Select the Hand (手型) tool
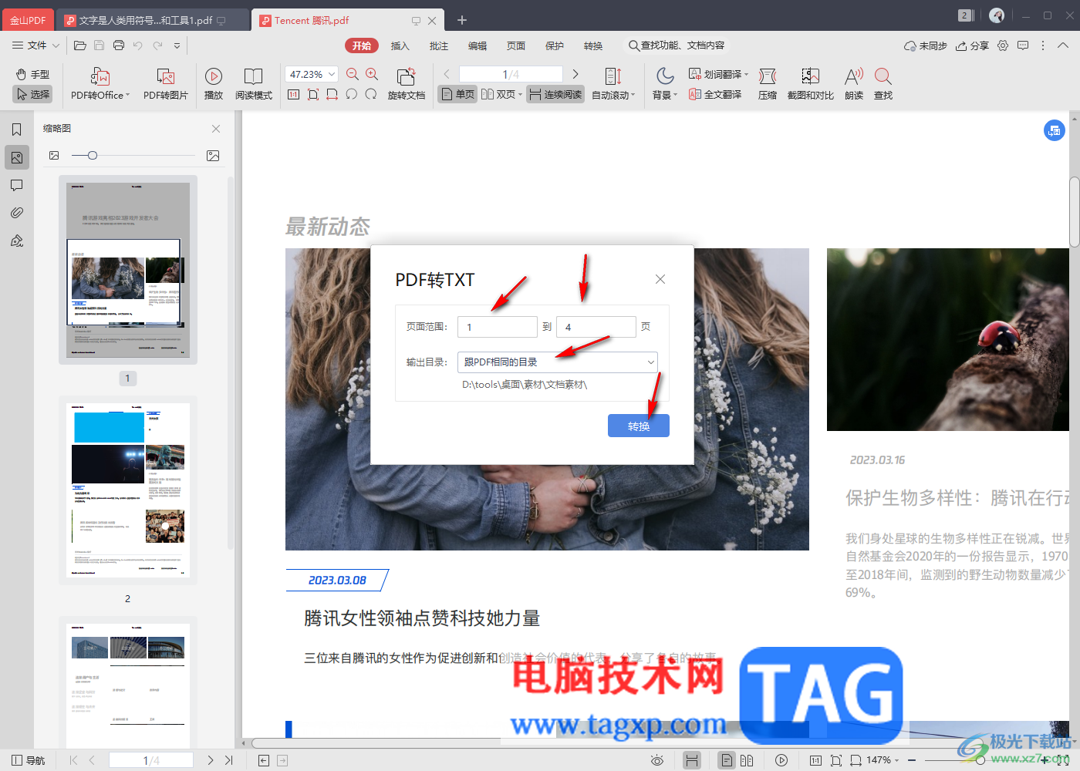Screen dimensions: 1080x771 tap(32, 74)
